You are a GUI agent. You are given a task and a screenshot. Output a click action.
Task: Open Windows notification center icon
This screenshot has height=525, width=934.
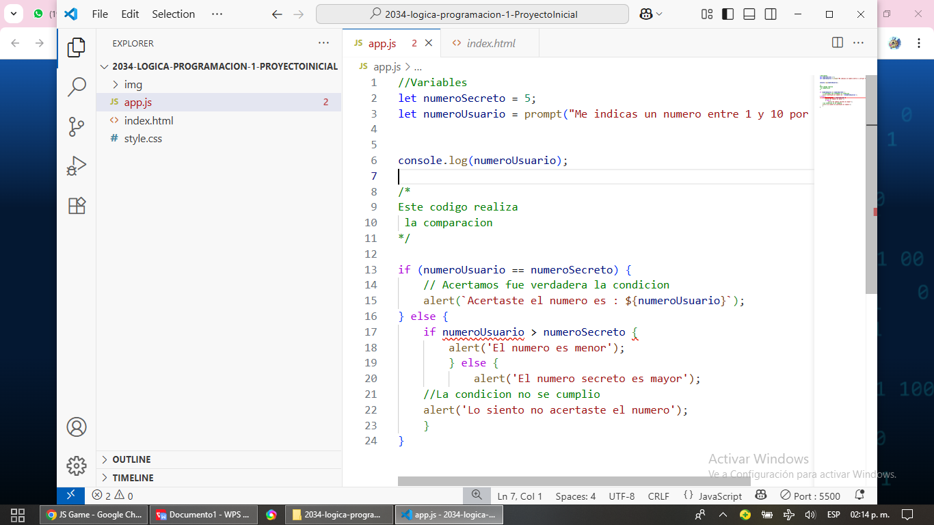[907, 514]
